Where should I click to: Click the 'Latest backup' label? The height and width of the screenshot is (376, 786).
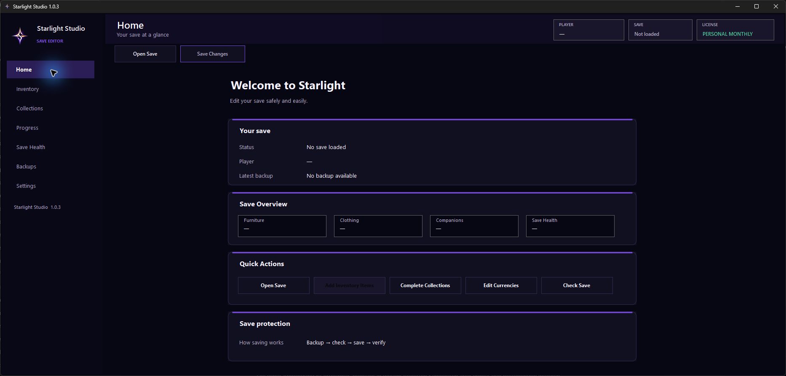tap(256, 176)
